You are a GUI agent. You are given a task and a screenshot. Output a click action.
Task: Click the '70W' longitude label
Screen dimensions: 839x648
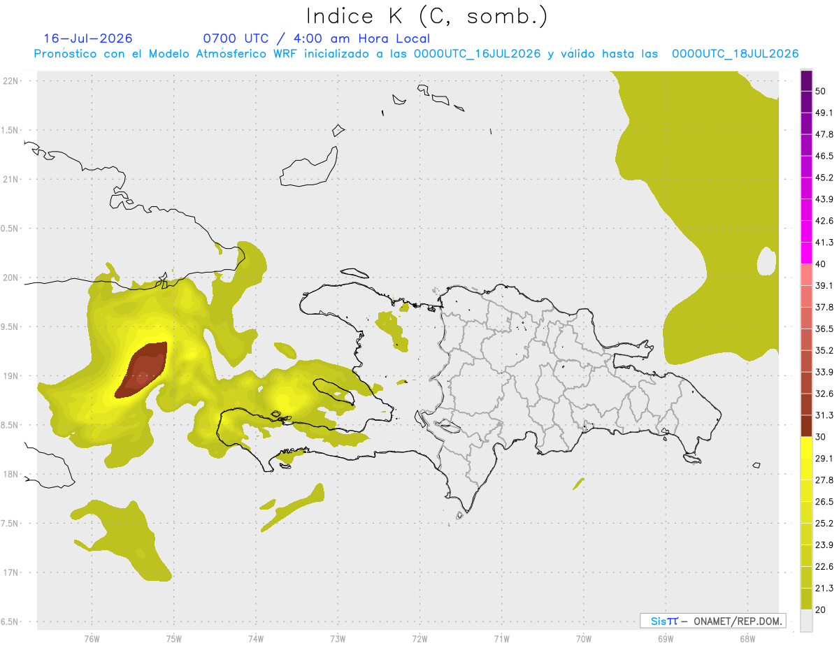[x=584, y=638]
